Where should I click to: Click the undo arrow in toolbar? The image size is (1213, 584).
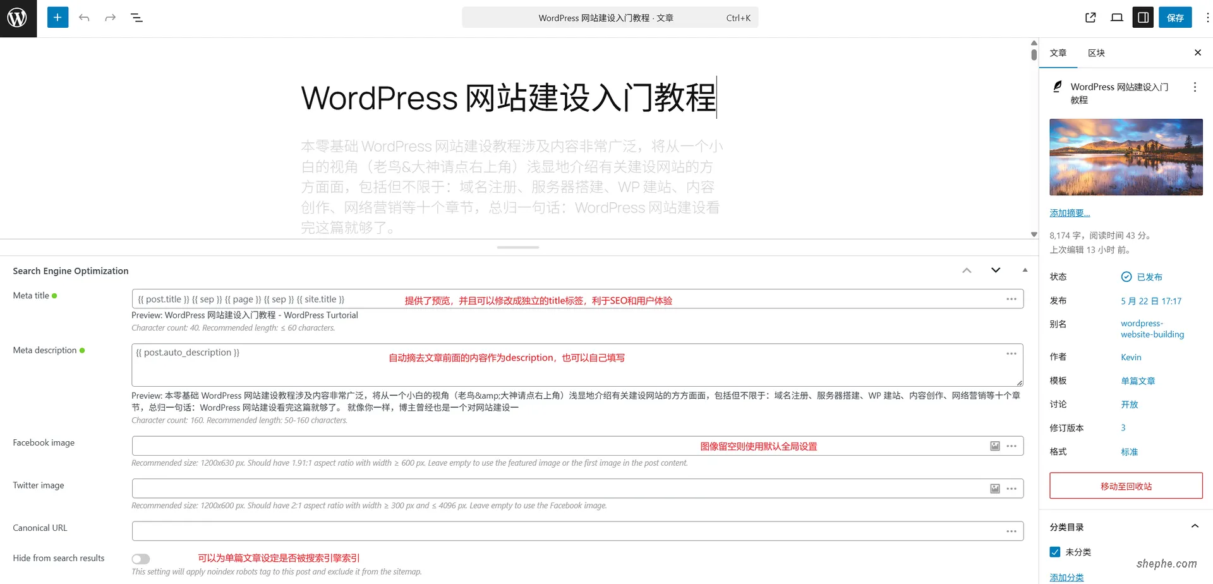[x=84, y=17]
